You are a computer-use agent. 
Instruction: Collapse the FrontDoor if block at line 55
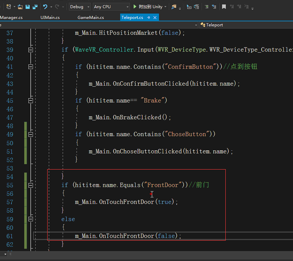coord(31,185)
